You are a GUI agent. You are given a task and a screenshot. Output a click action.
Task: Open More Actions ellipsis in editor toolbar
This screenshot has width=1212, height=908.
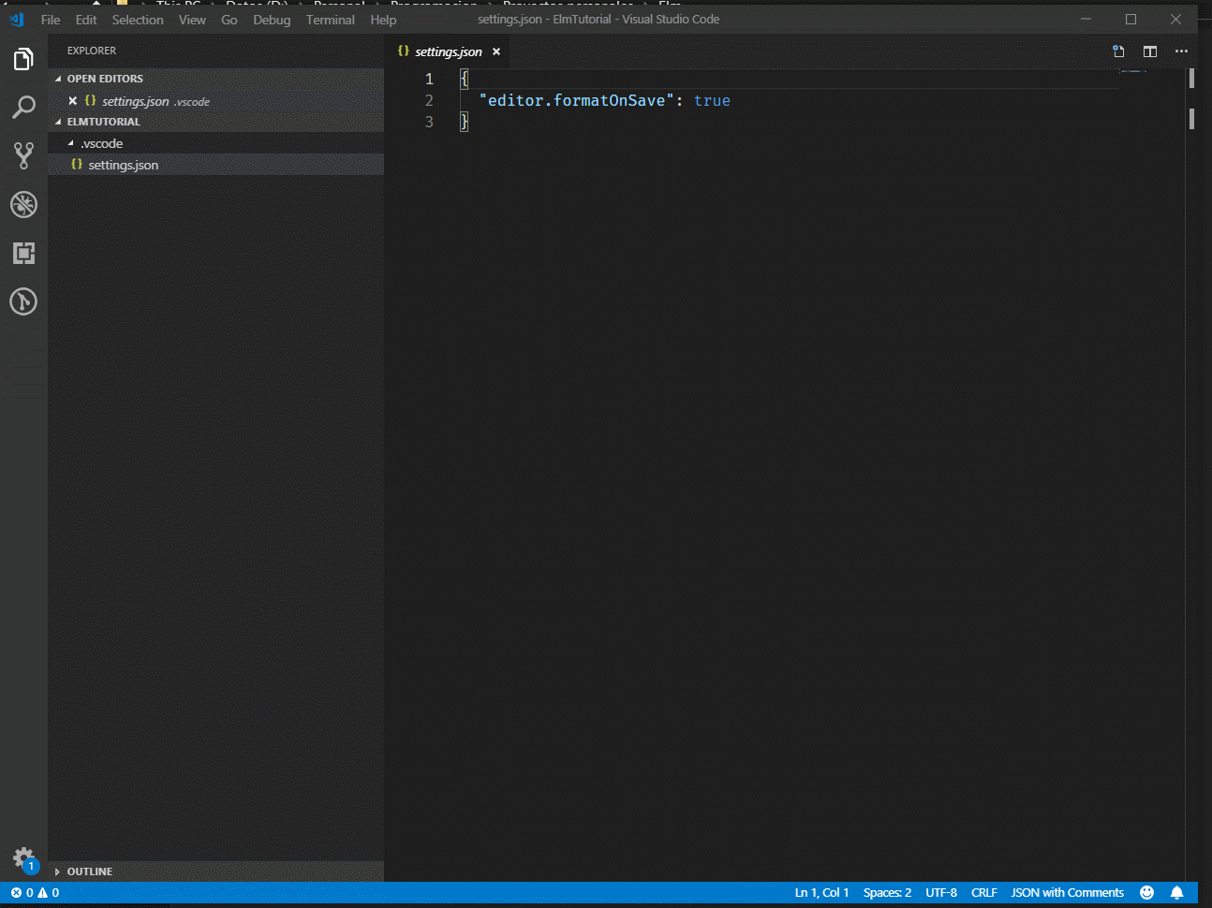click(1181, 51)
